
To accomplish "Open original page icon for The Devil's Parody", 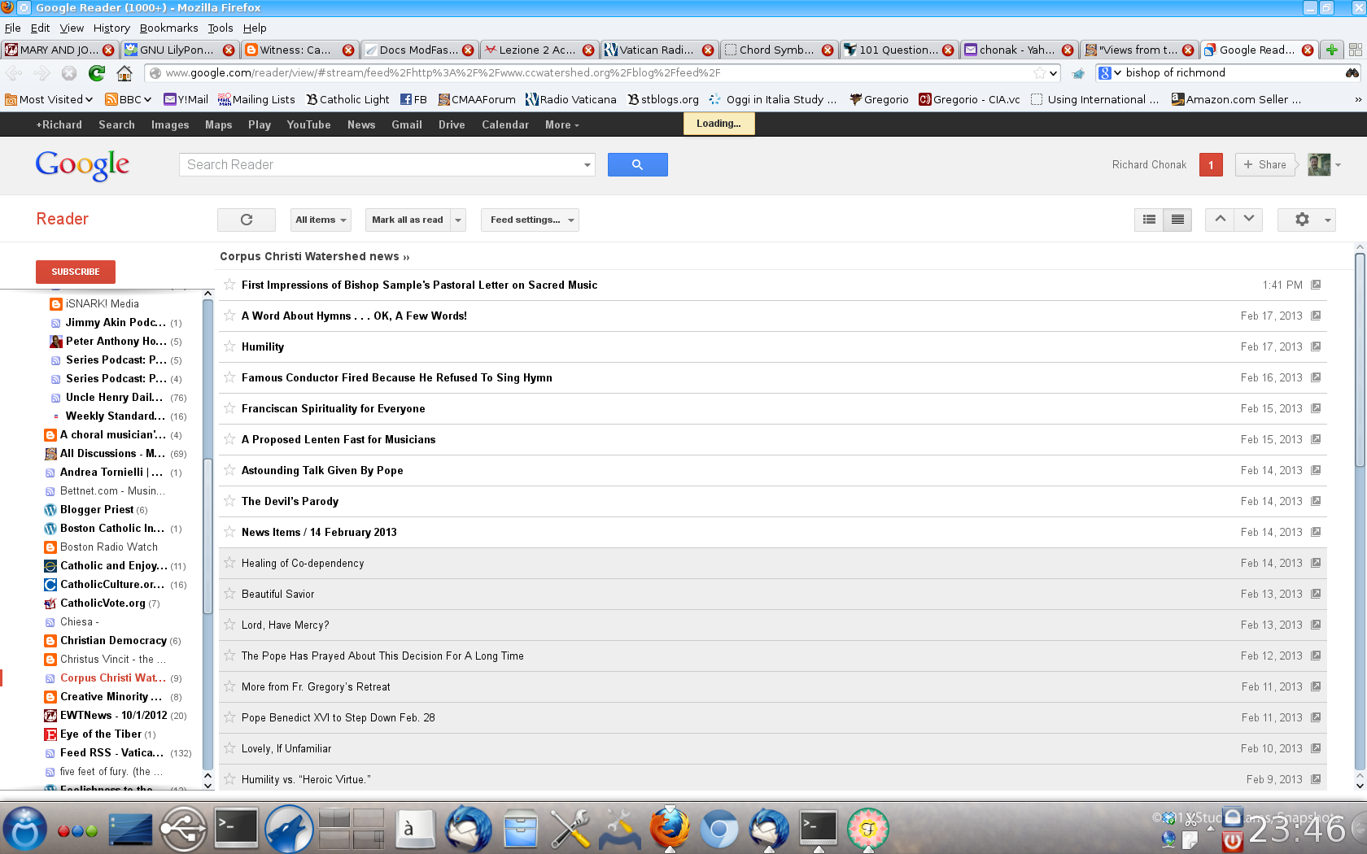I will tap(1316, 501).
